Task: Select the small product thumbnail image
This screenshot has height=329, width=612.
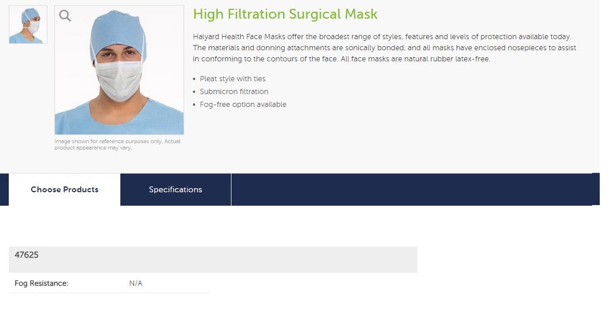Action: pyautogui.click(x=28, y=25)
